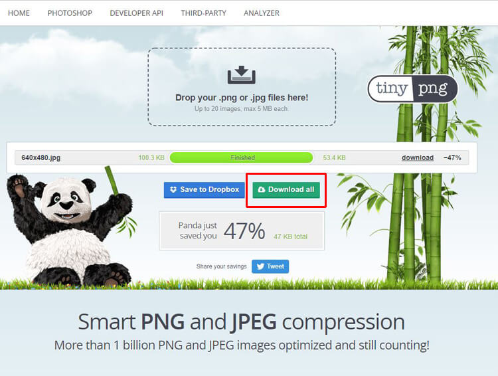Click the 640x480.jpg file name
Screen dimensions: 498x376
[41, 157]
